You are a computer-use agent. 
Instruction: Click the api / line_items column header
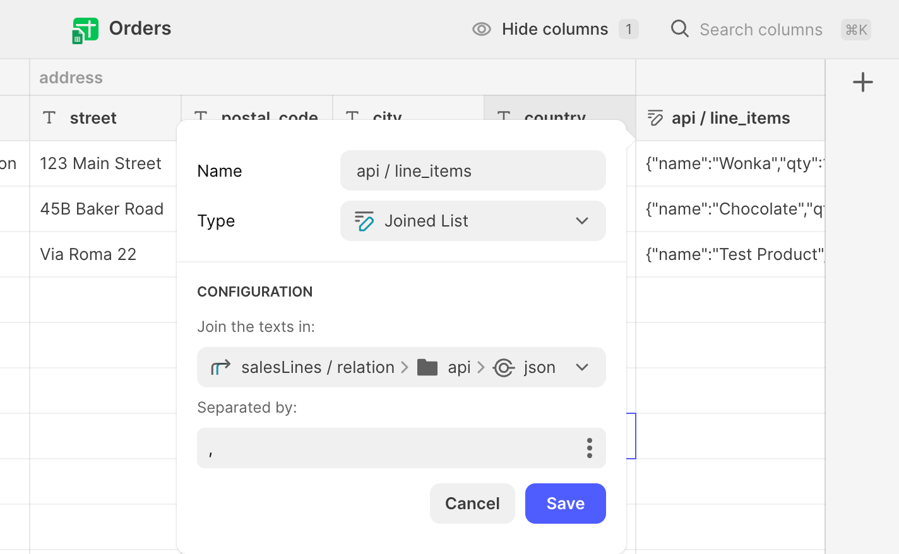730,118
